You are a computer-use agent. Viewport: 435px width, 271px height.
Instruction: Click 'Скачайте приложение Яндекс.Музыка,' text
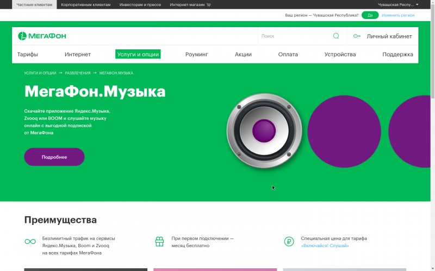pyautogui.click(x=67, y=111)
